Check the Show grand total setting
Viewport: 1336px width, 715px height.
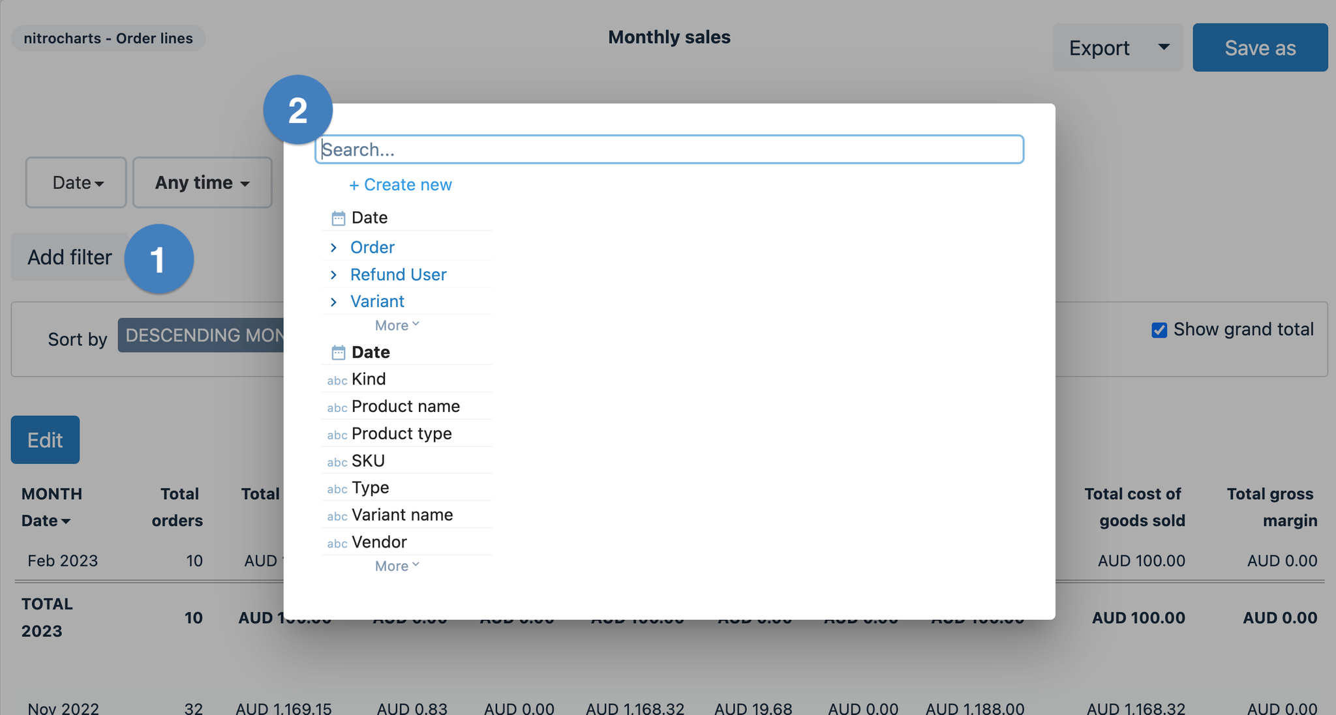1159,330
